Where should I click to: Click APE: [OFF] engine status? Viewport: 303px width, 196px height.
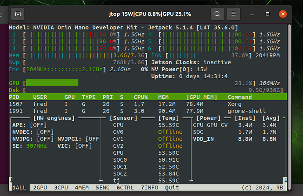29,125
